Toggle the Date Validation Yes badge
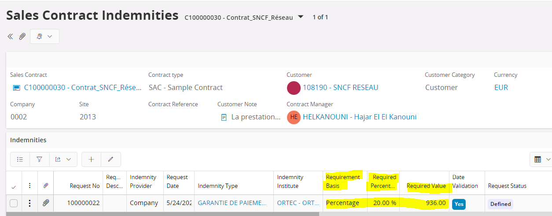The image size is (552, 216). [459, 204]
